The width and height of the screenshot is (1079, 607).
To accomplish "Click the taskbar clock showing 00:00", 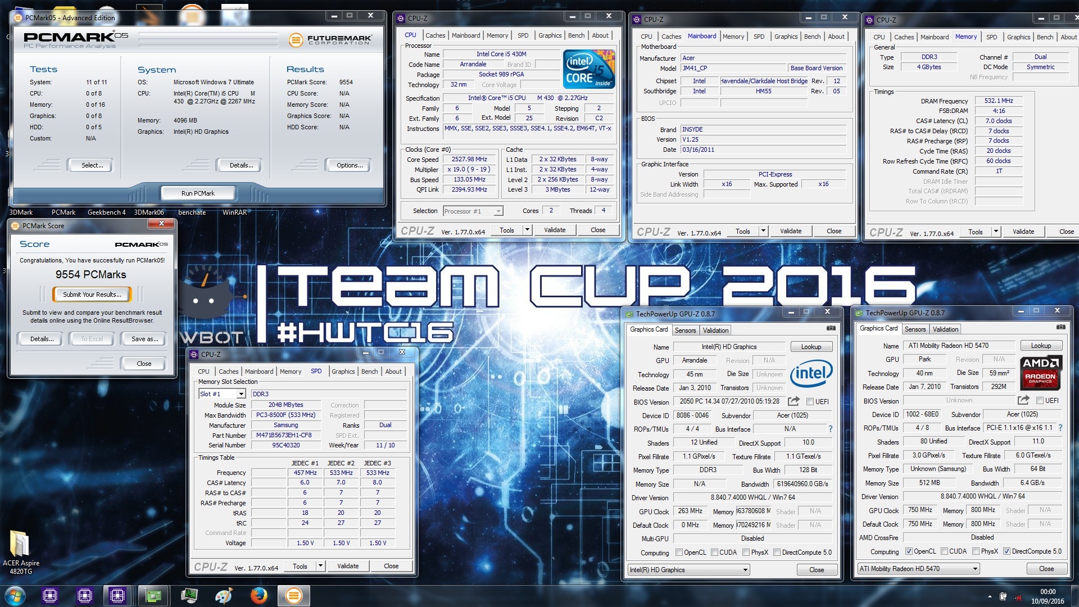I will click(1048, 591).
